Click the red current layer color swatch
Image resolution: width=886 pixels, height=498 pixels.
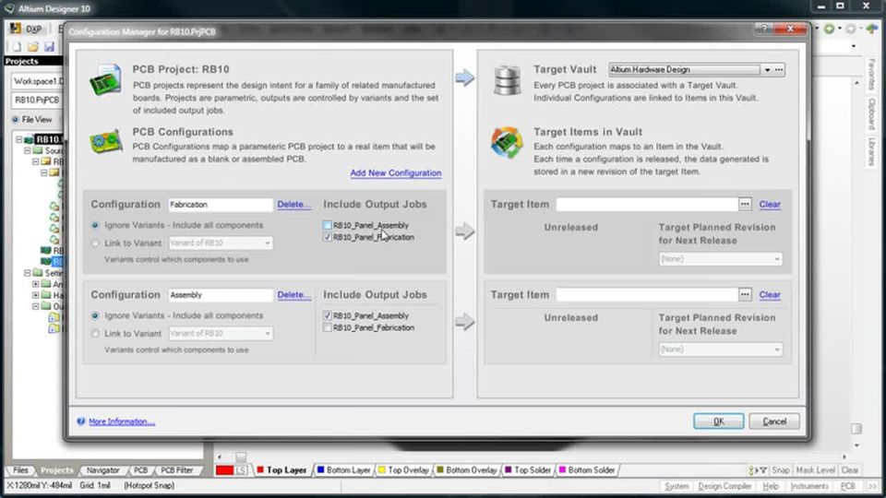pyautogui.click(x=224, y=469)
